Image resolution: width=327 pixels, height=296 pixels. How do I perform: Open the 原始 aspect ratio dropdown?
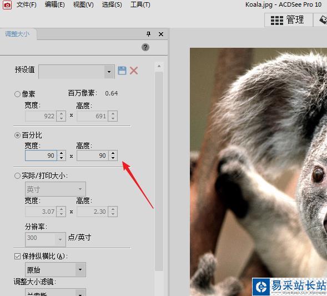pyautogui.click(x=56, y=270)
